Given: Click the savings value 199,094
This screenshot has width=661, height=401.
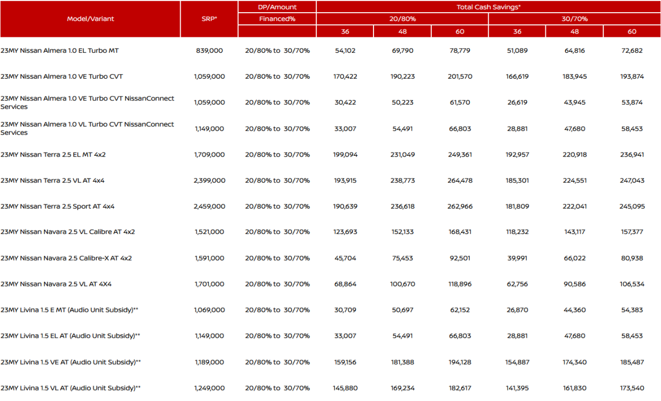Looking at the screenshot, I should 345,155.
